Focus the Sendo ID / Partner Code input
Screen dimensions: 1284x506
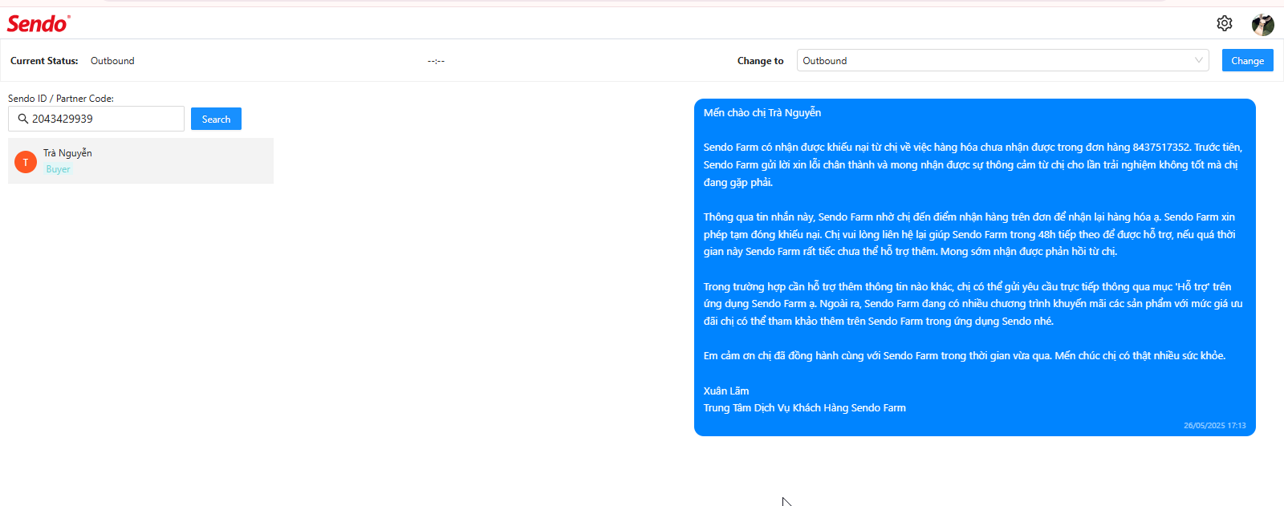(x=96, y=119)
